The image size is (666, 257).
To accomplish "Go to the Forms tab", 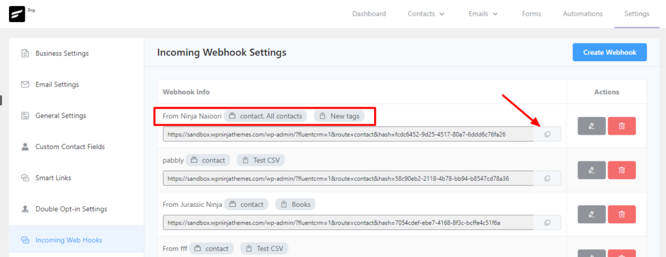I will pyautogui.click(x=531, y=14).
